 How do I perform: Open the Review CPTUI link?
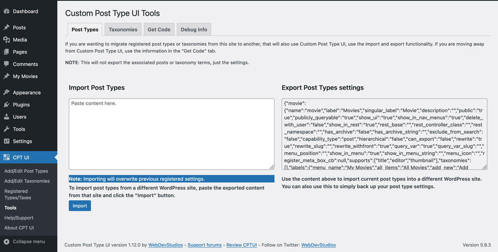242,245
